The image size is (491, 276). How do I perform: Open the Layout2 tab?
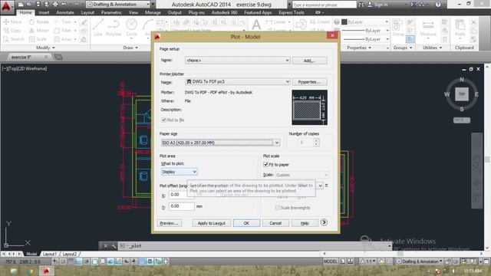click(x=69, y=254)
